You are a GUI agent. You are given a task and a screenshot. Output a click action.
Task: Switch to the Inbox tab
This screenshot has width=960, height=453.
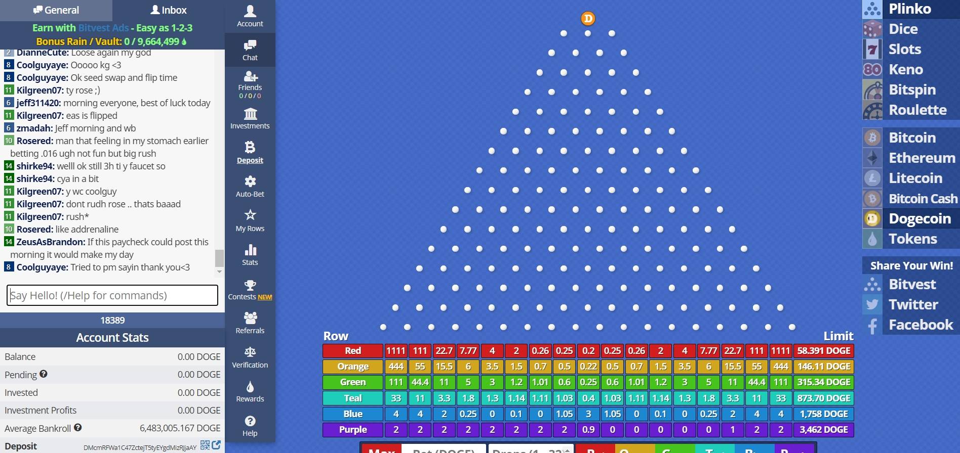(169, 10)
